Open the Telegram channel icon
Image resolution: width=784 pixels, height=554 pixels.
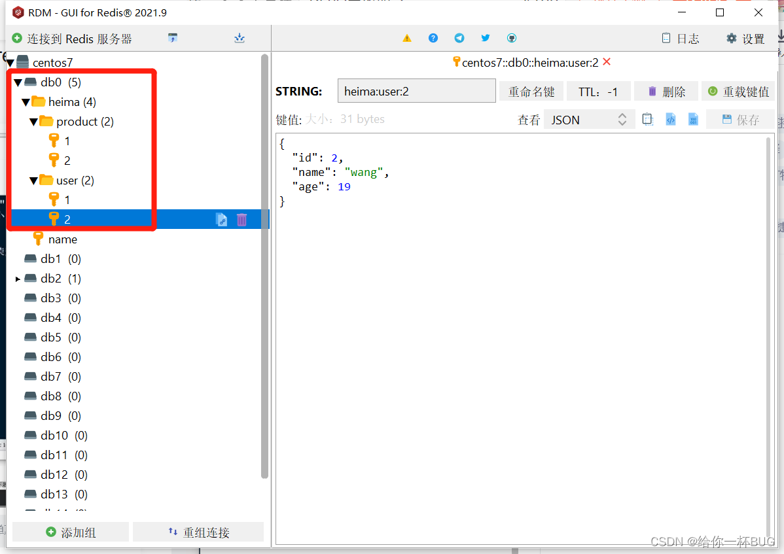(x=459, y=38)
